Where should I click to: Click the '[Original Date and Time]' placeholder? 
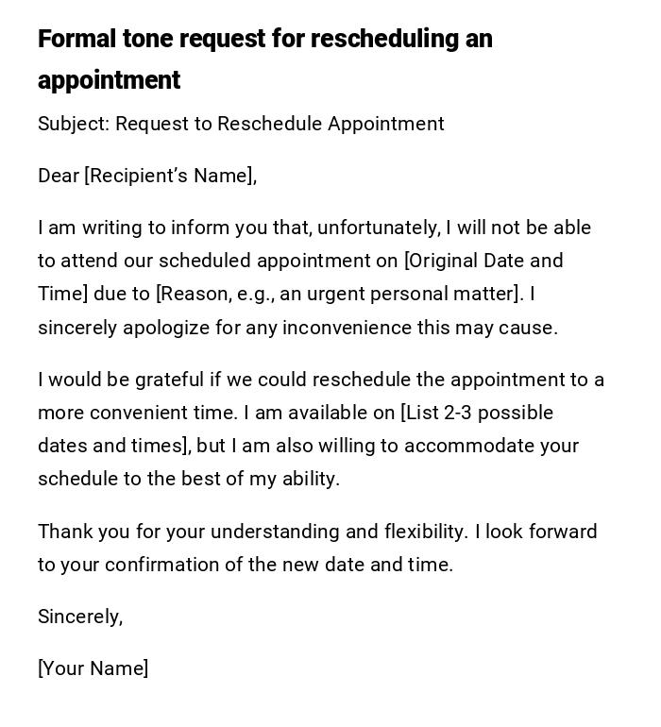point(483,261)
